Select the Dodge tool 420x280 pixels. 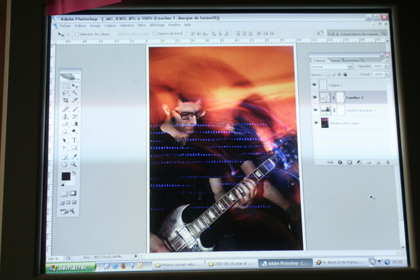point(75,131)
